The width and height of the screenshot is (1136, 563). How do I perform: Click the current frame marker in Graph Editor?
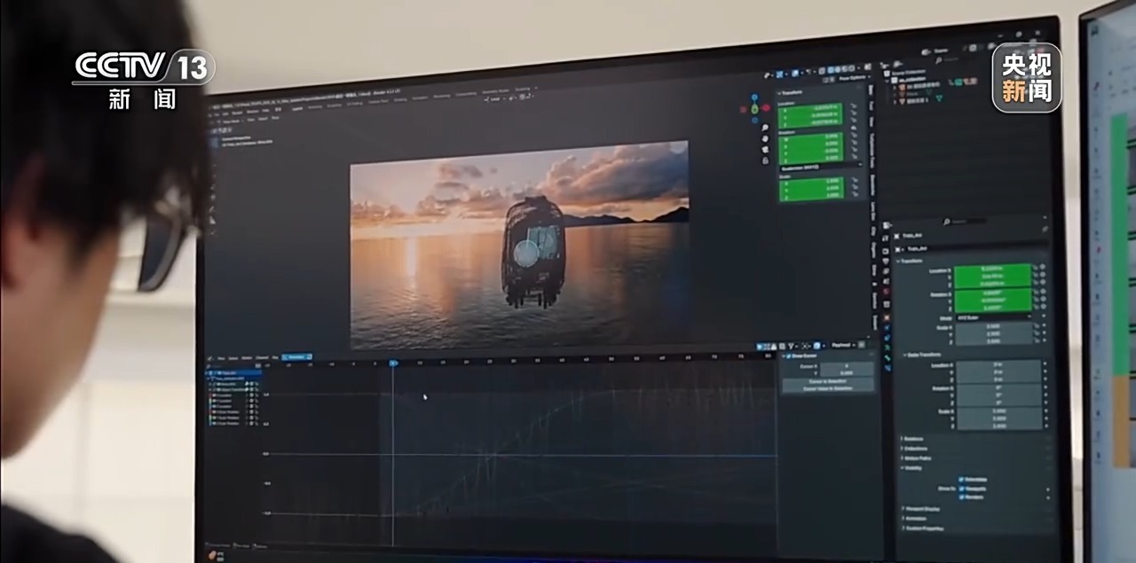(393, 363)
